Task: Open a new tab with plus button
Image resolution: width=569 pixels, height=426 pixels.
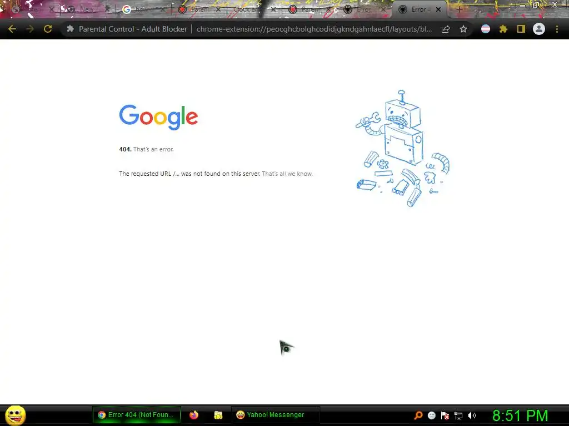Action: [459, 10]
